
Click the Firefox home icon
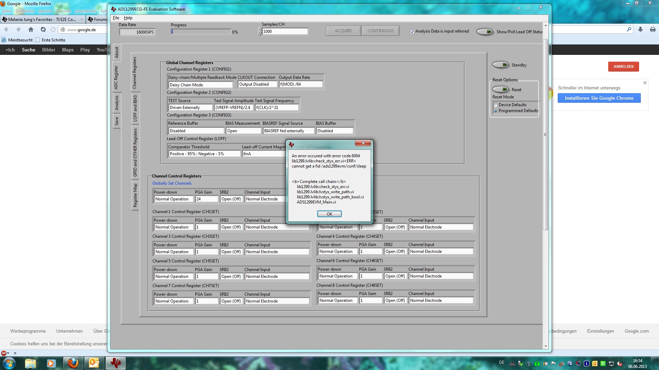coord(31,29)
